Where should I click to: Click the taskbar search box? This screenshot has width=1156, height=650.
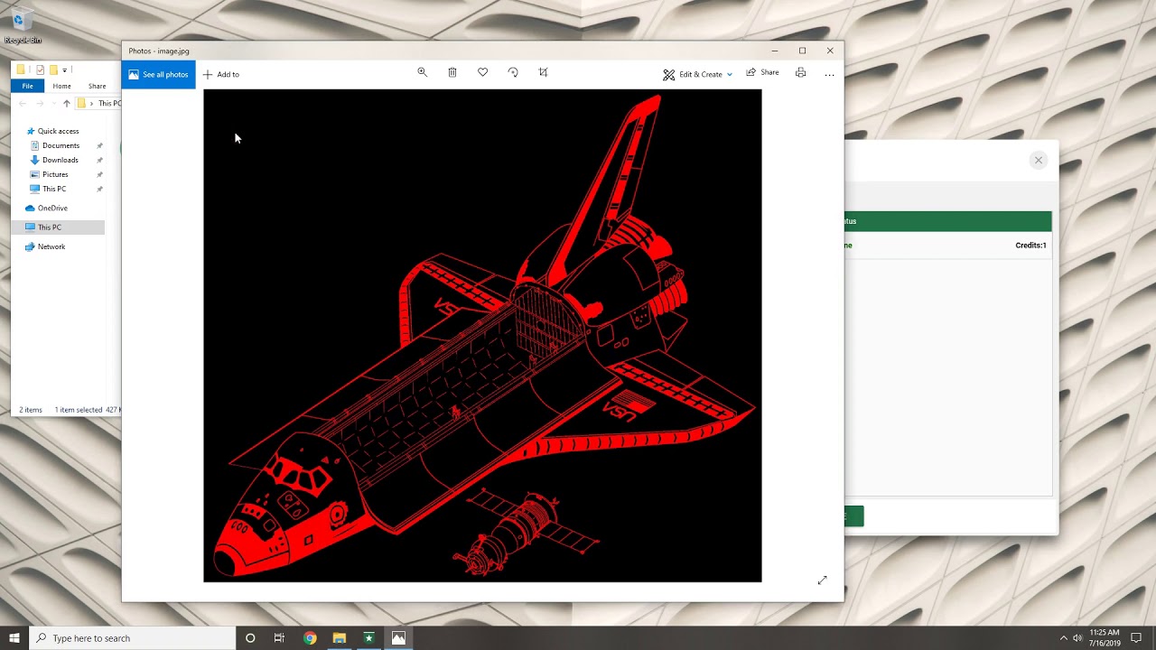133,637
